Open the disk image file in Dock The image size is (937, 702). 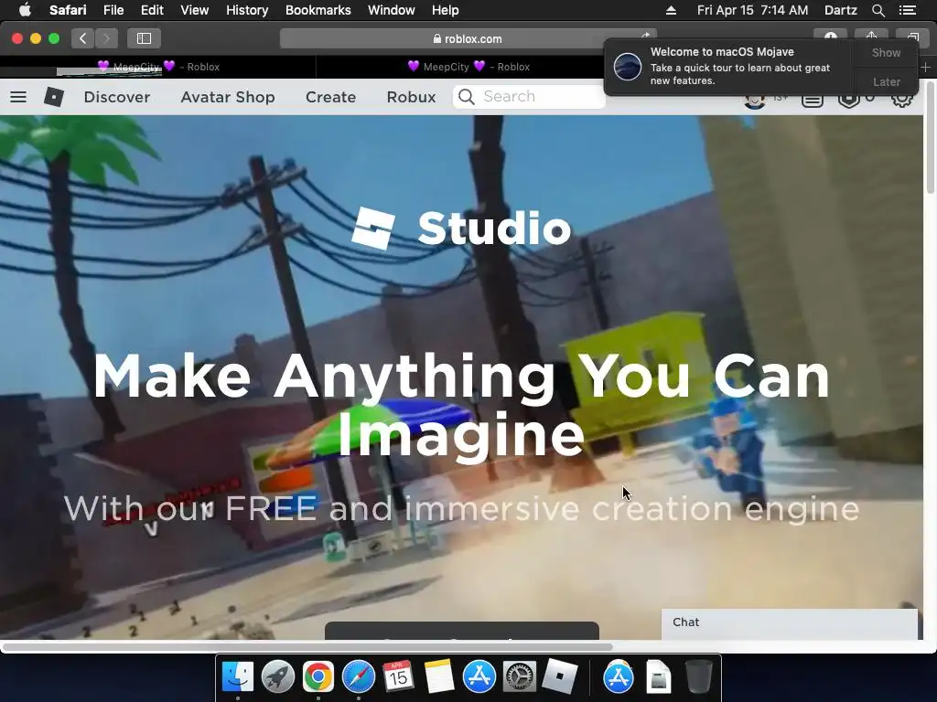tap(659, 677)
